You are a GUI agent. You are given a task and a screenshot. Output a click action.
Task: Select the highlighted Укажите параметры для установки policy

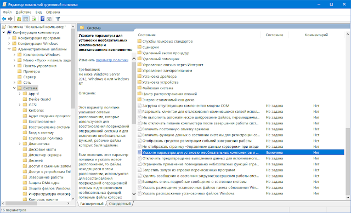point(241,152)
